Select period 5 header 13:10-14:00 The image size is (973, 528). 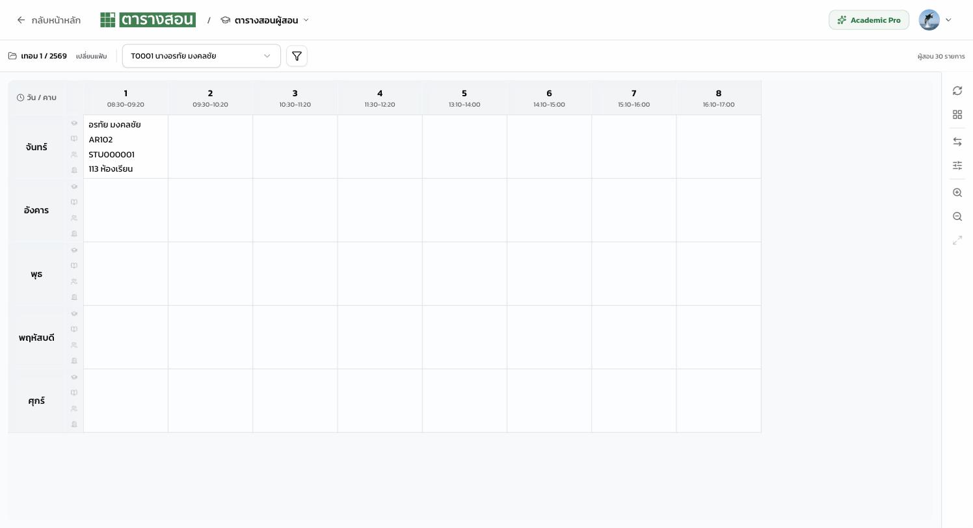click(x=464, y=98)
